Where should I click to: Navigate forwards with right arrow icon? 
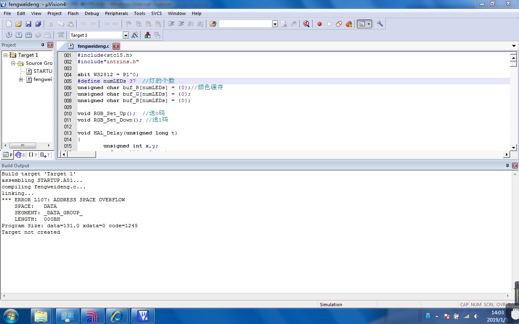(116, 24)
